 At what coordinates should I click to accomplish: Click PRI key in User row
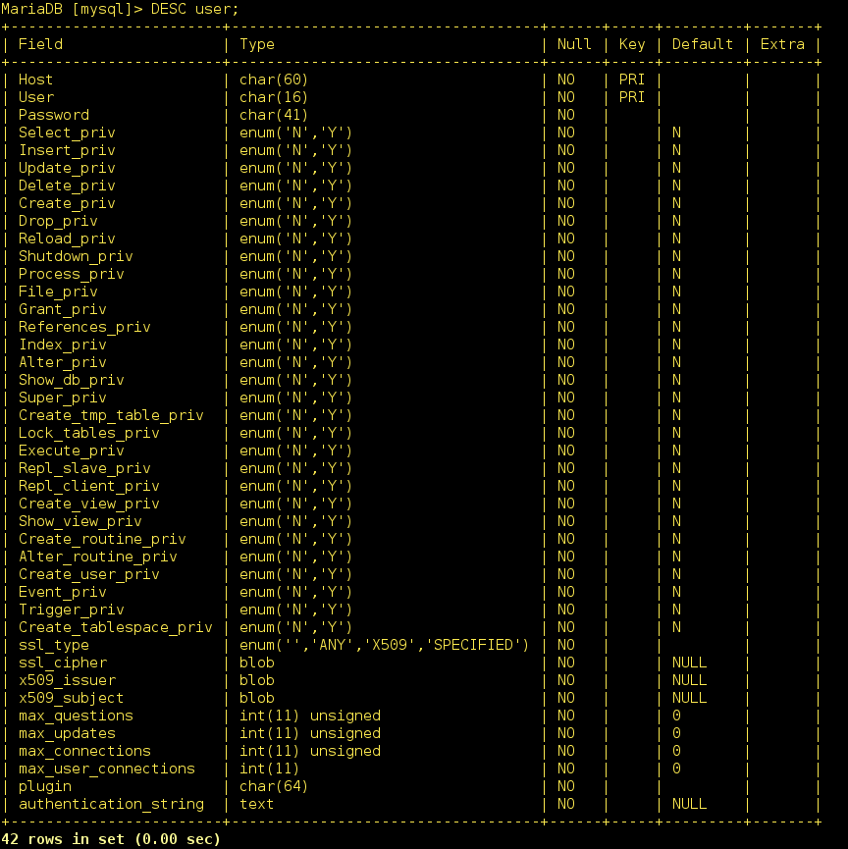coord(632,97)
